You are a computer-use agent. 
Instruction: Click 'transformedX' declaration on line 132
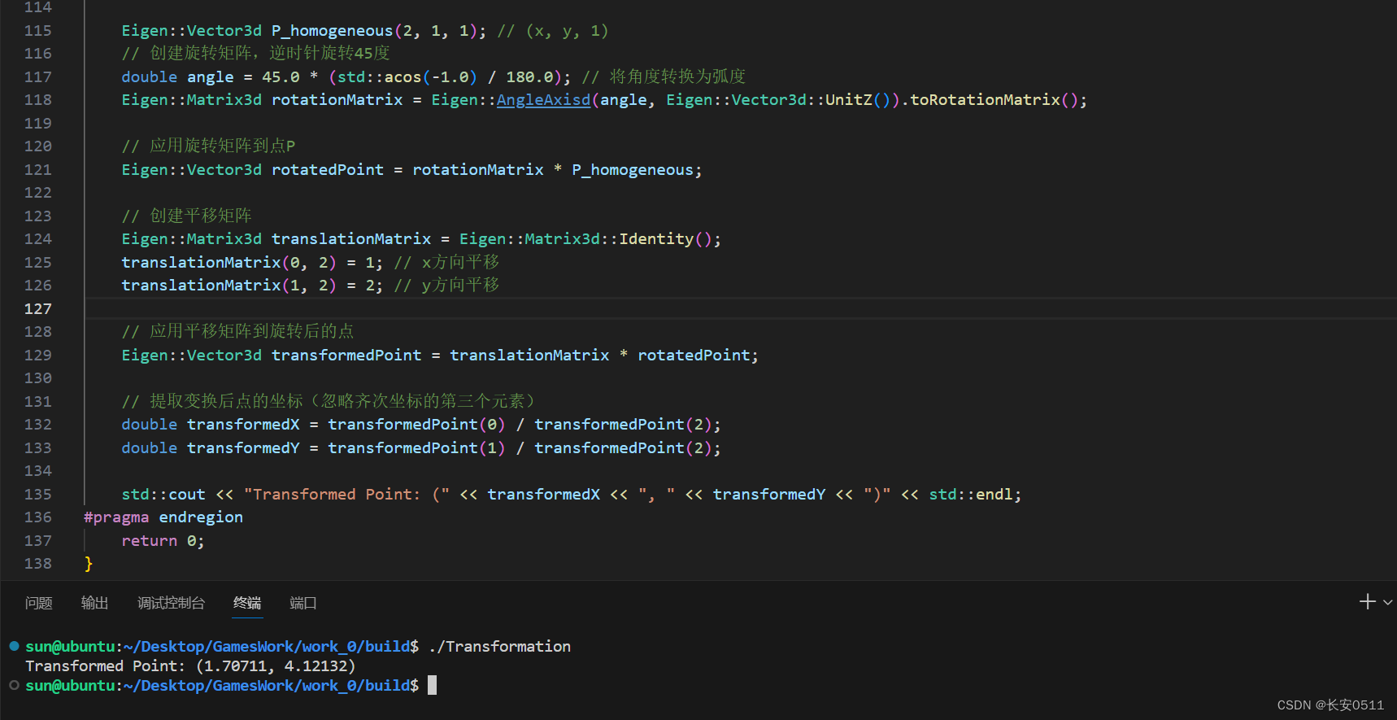tap(243, 425)
